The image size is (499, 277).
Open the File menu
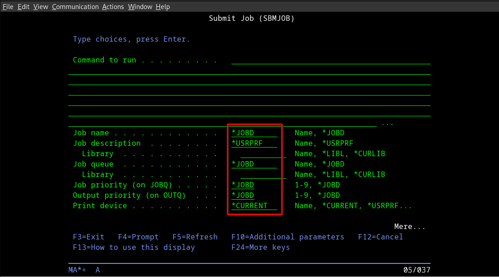8,6
